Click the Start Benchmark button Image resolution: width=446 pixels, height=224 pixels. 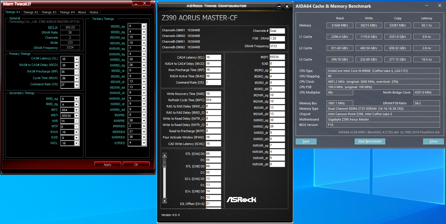coord(370,141)
